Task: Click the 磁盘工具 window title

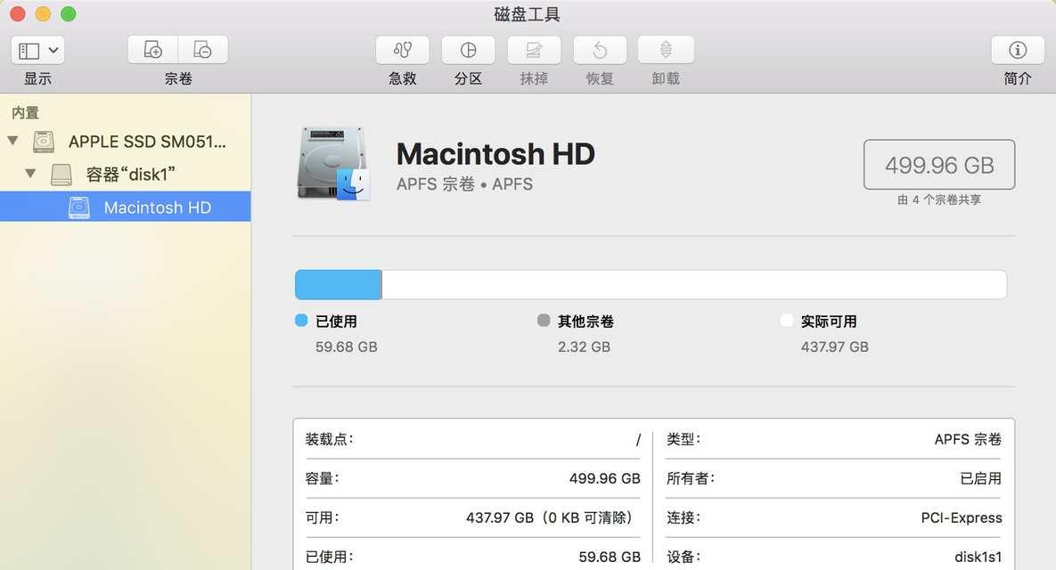Action: pyautogui.click(x=528, y=14)
